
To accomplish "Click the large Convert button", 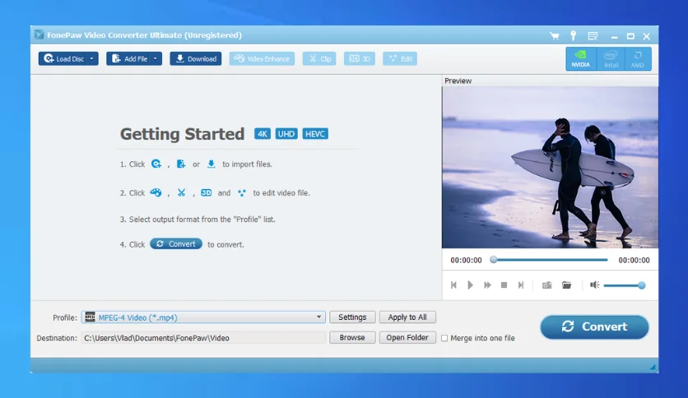I will 594,327.
